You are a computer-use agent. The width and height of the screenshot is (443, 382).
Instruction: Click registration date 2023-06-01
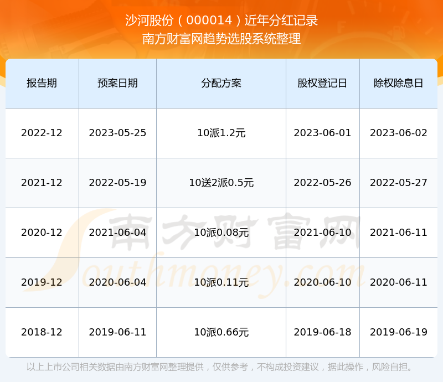coord(322,133)
